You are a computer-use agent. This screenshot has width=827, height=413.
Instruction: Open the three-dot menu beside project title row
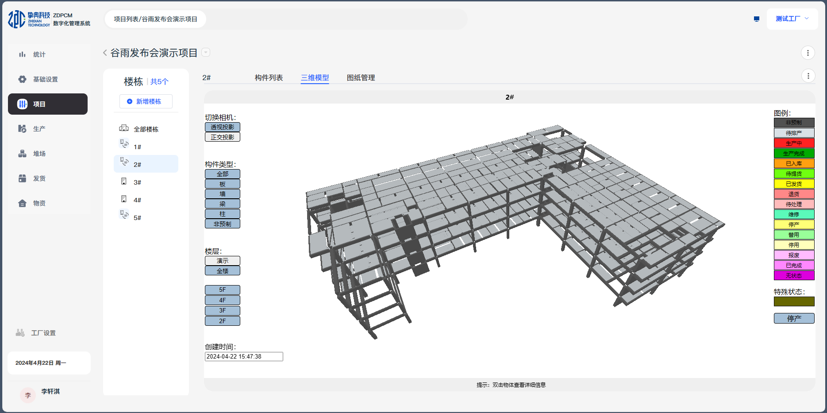pos(808,53)
